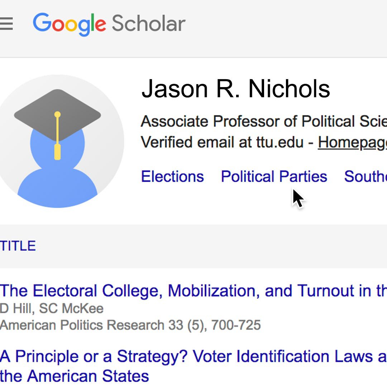Click Verified email at ttu.edu text
This screenshot has height=387, width=387.
coord(222,142)
